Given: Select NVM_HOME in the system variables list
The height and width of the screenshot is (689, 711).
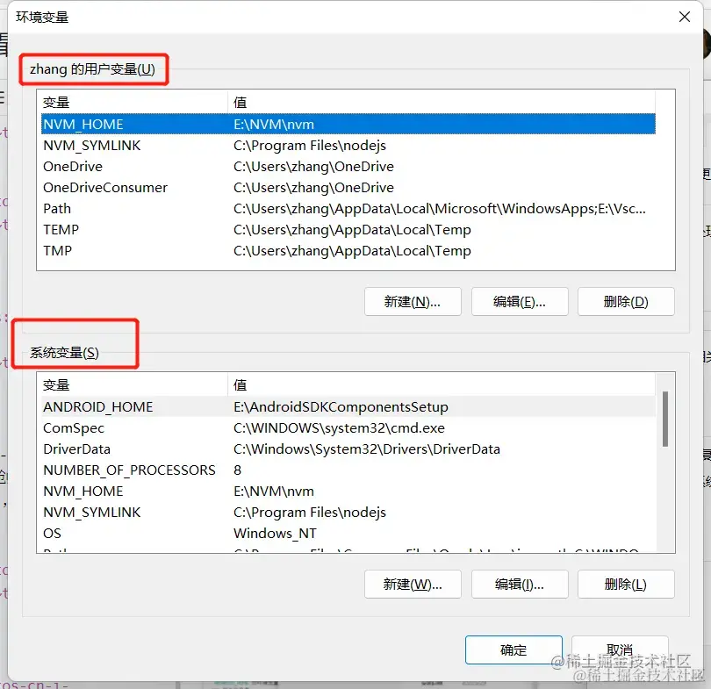Looking at the screenshot, I should [x=348, y=491].
